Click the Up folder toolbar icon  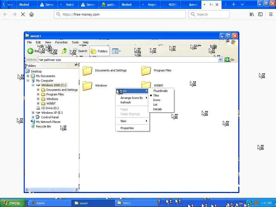pos(64,51)
